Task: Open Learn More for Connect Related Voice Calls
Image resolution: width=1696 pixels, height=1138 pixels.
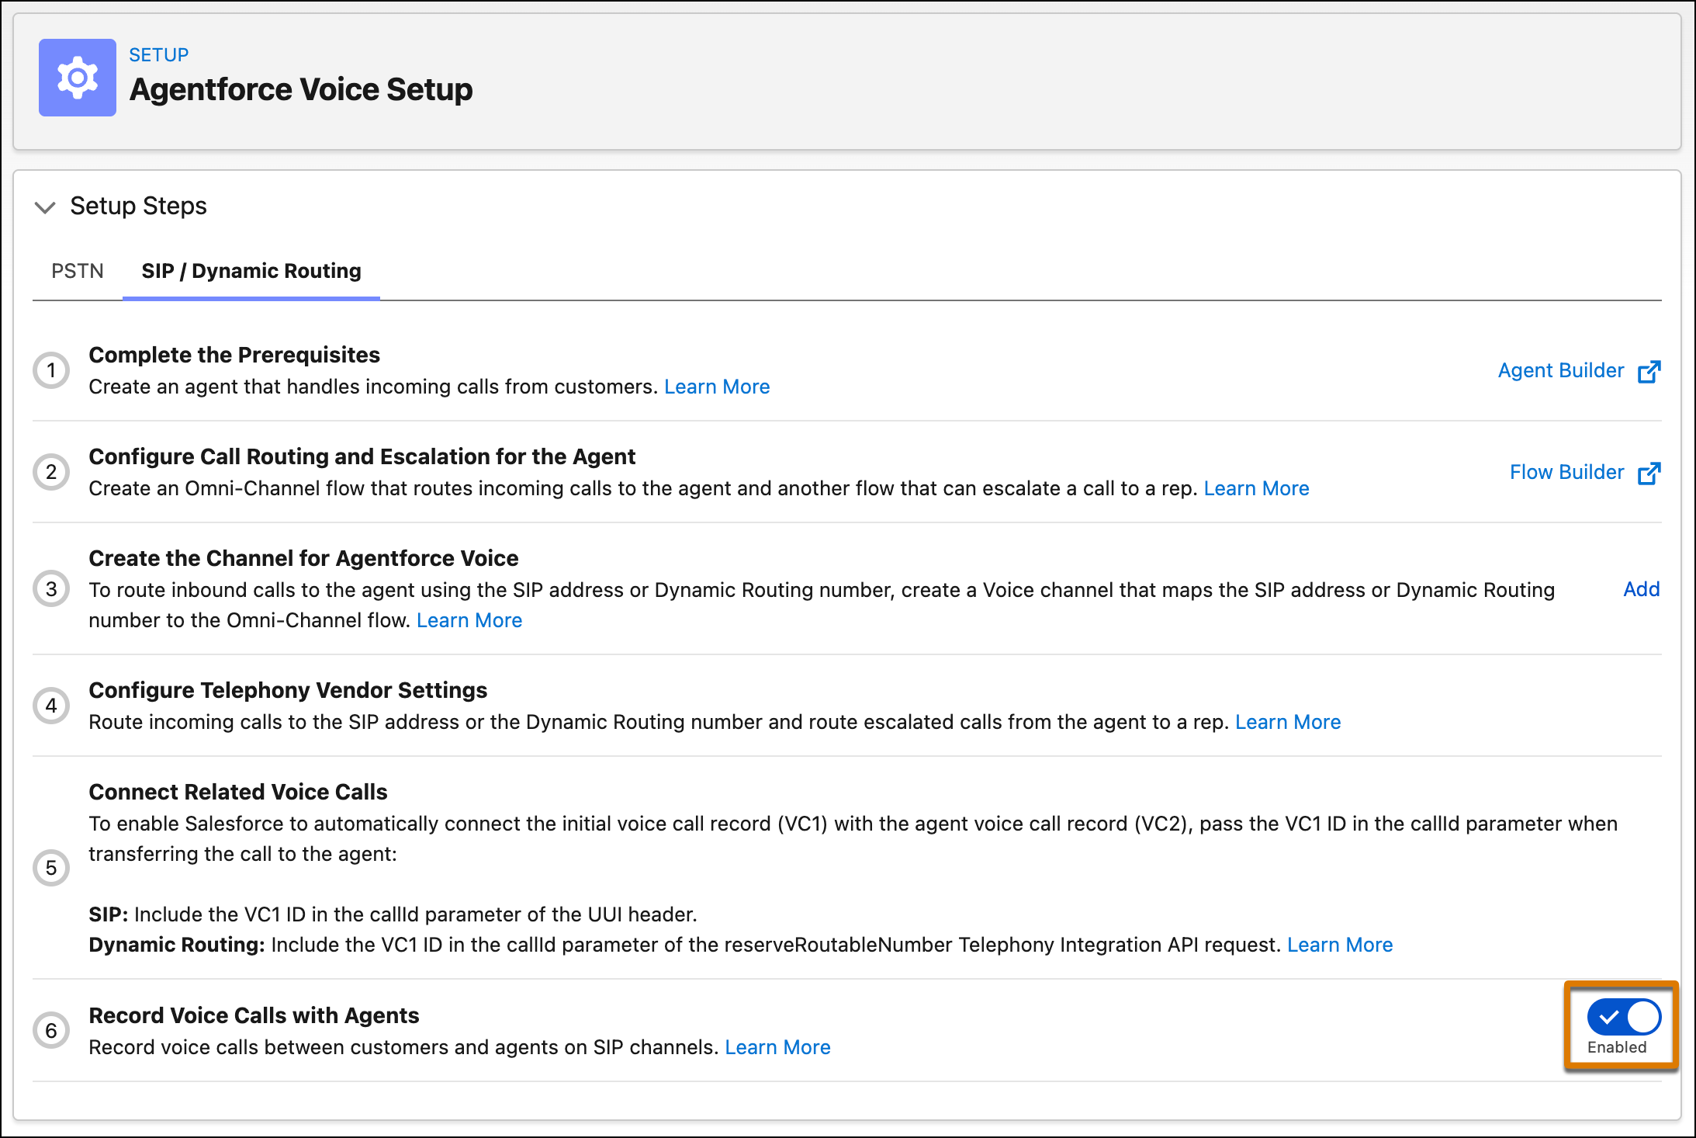Action: [1340, 945]
